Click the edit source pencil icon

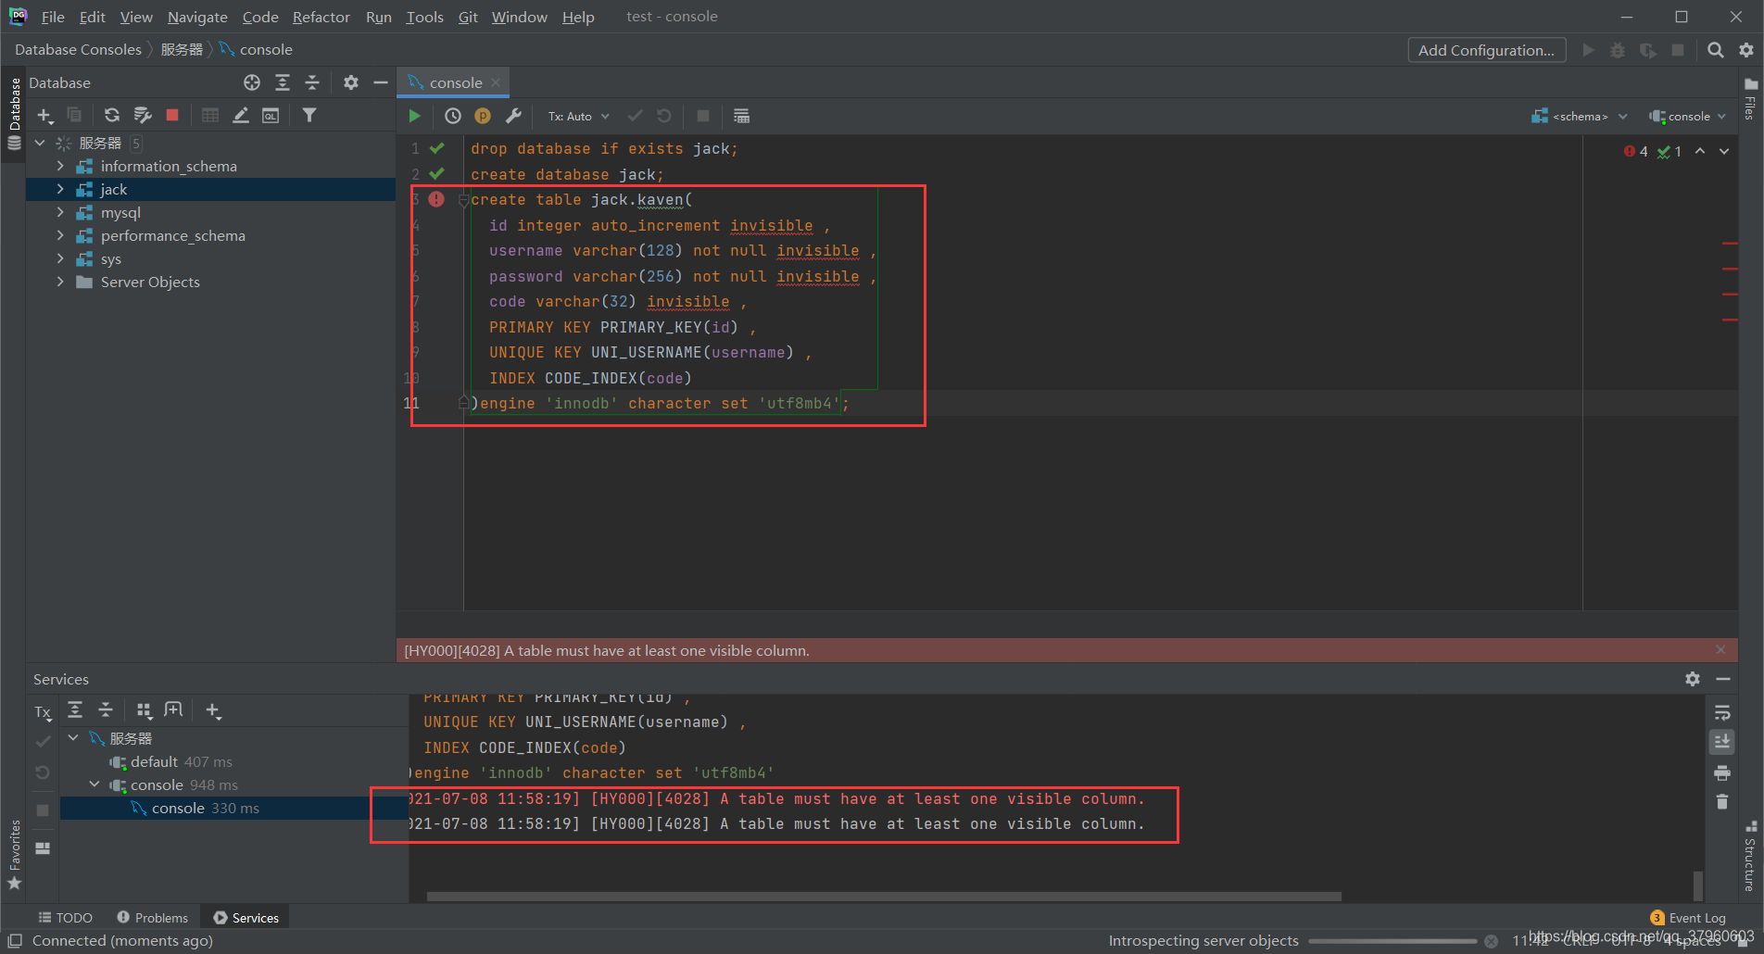tap(241, 115)
